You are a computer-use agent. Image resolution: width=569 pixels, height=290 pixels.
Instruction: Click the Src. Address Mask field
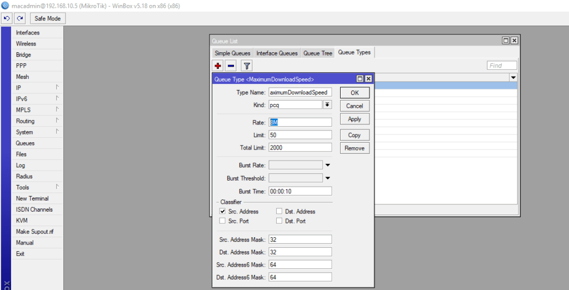tap(300, 239)
